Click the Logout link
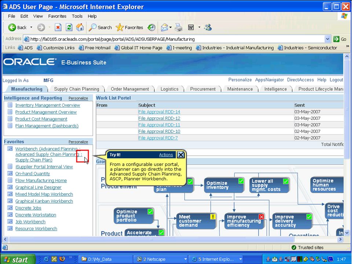The image size is (352, 264). (x=336, y=80)
